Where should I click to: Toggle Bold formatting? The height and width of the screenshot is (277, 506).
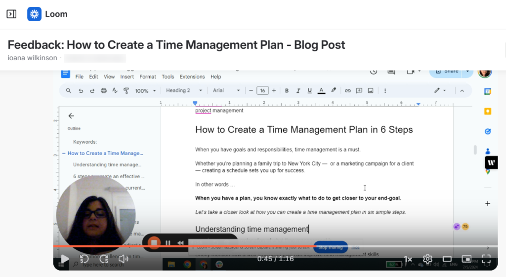click(287, 91)
